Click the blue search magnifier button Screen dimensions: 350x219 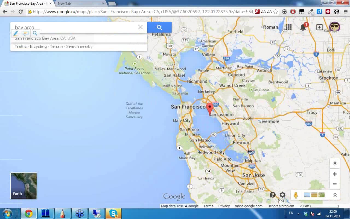point(159,27)
